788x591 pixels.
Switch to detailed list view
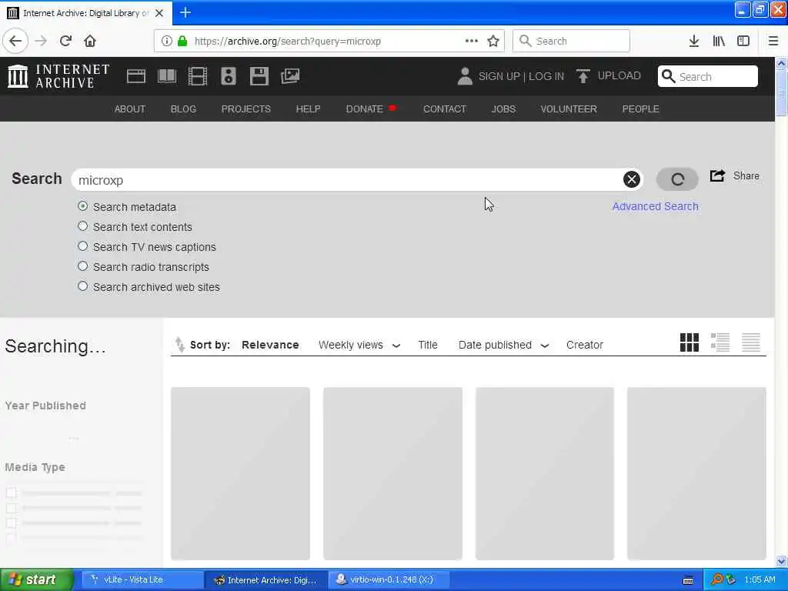point(720,342)
